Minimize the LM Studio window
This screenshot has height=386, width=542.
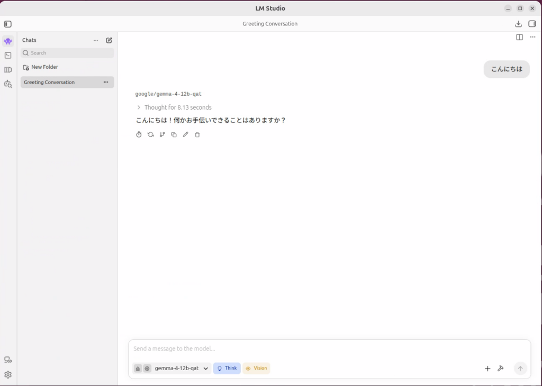pyautogui.click(x=508, y=8)
